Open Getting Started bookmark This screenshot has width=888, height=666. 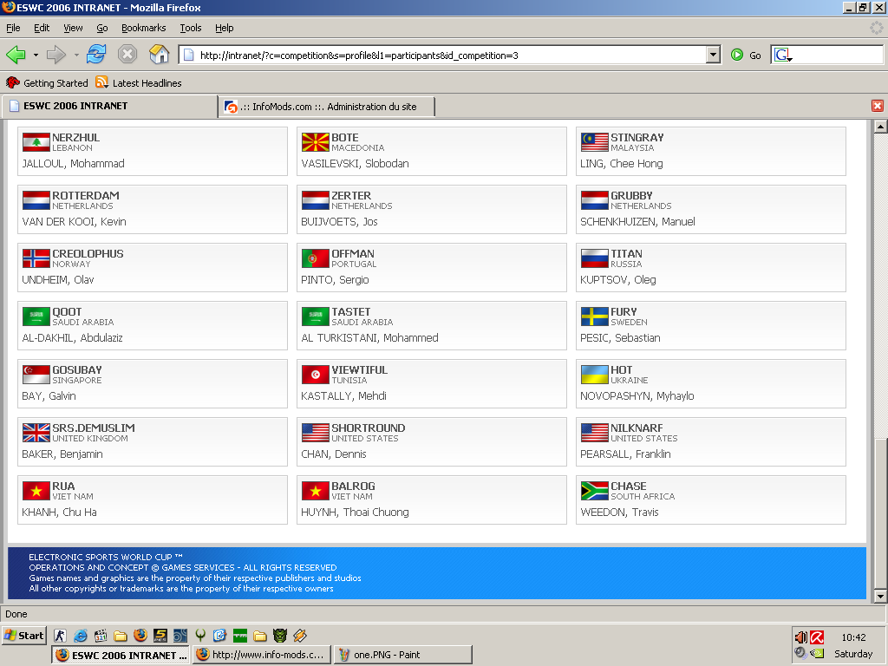coord(47,82)
